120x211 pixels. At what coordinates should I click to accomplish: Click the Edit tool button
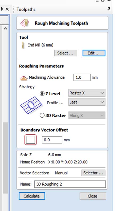click(x=94, y=53)
